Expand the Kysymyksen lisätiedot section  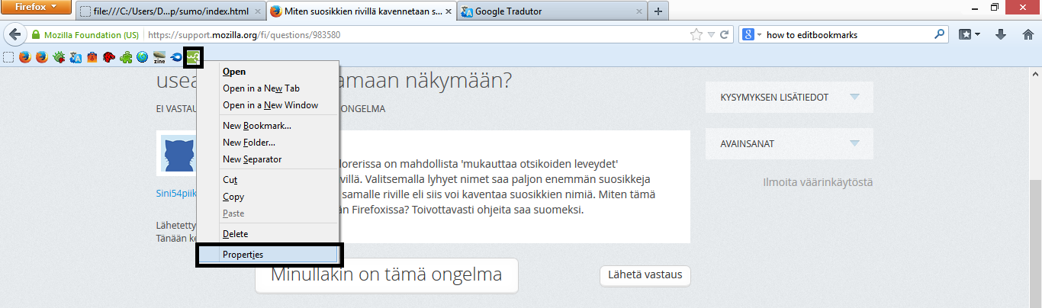(x=789, y=98)
